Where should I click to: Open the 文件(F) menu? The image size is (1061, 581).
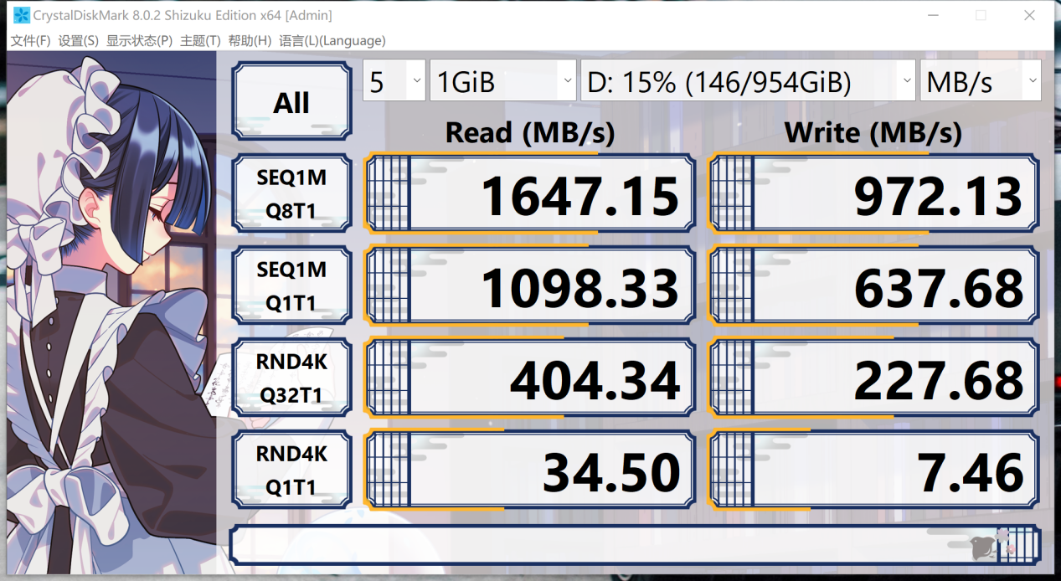30,40
